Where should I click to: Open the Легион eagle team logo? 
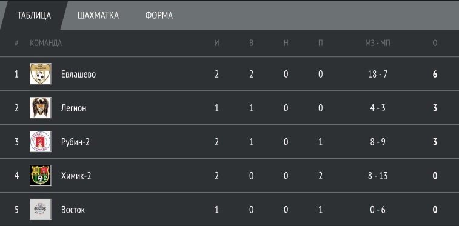(41, 108)
